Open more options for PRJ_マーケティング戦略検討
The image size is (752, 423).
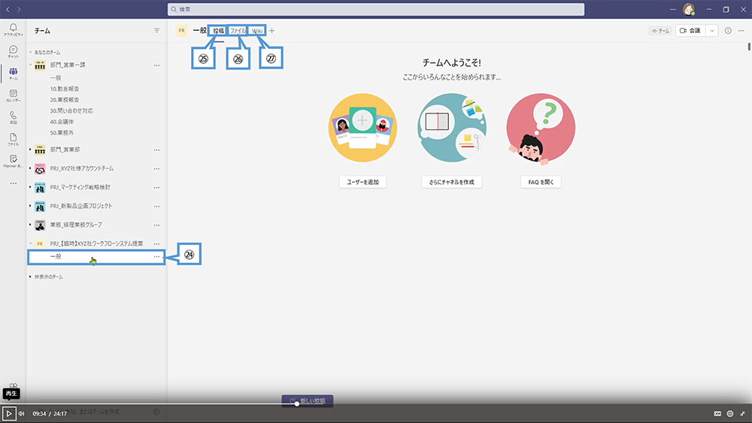[156, 187]
